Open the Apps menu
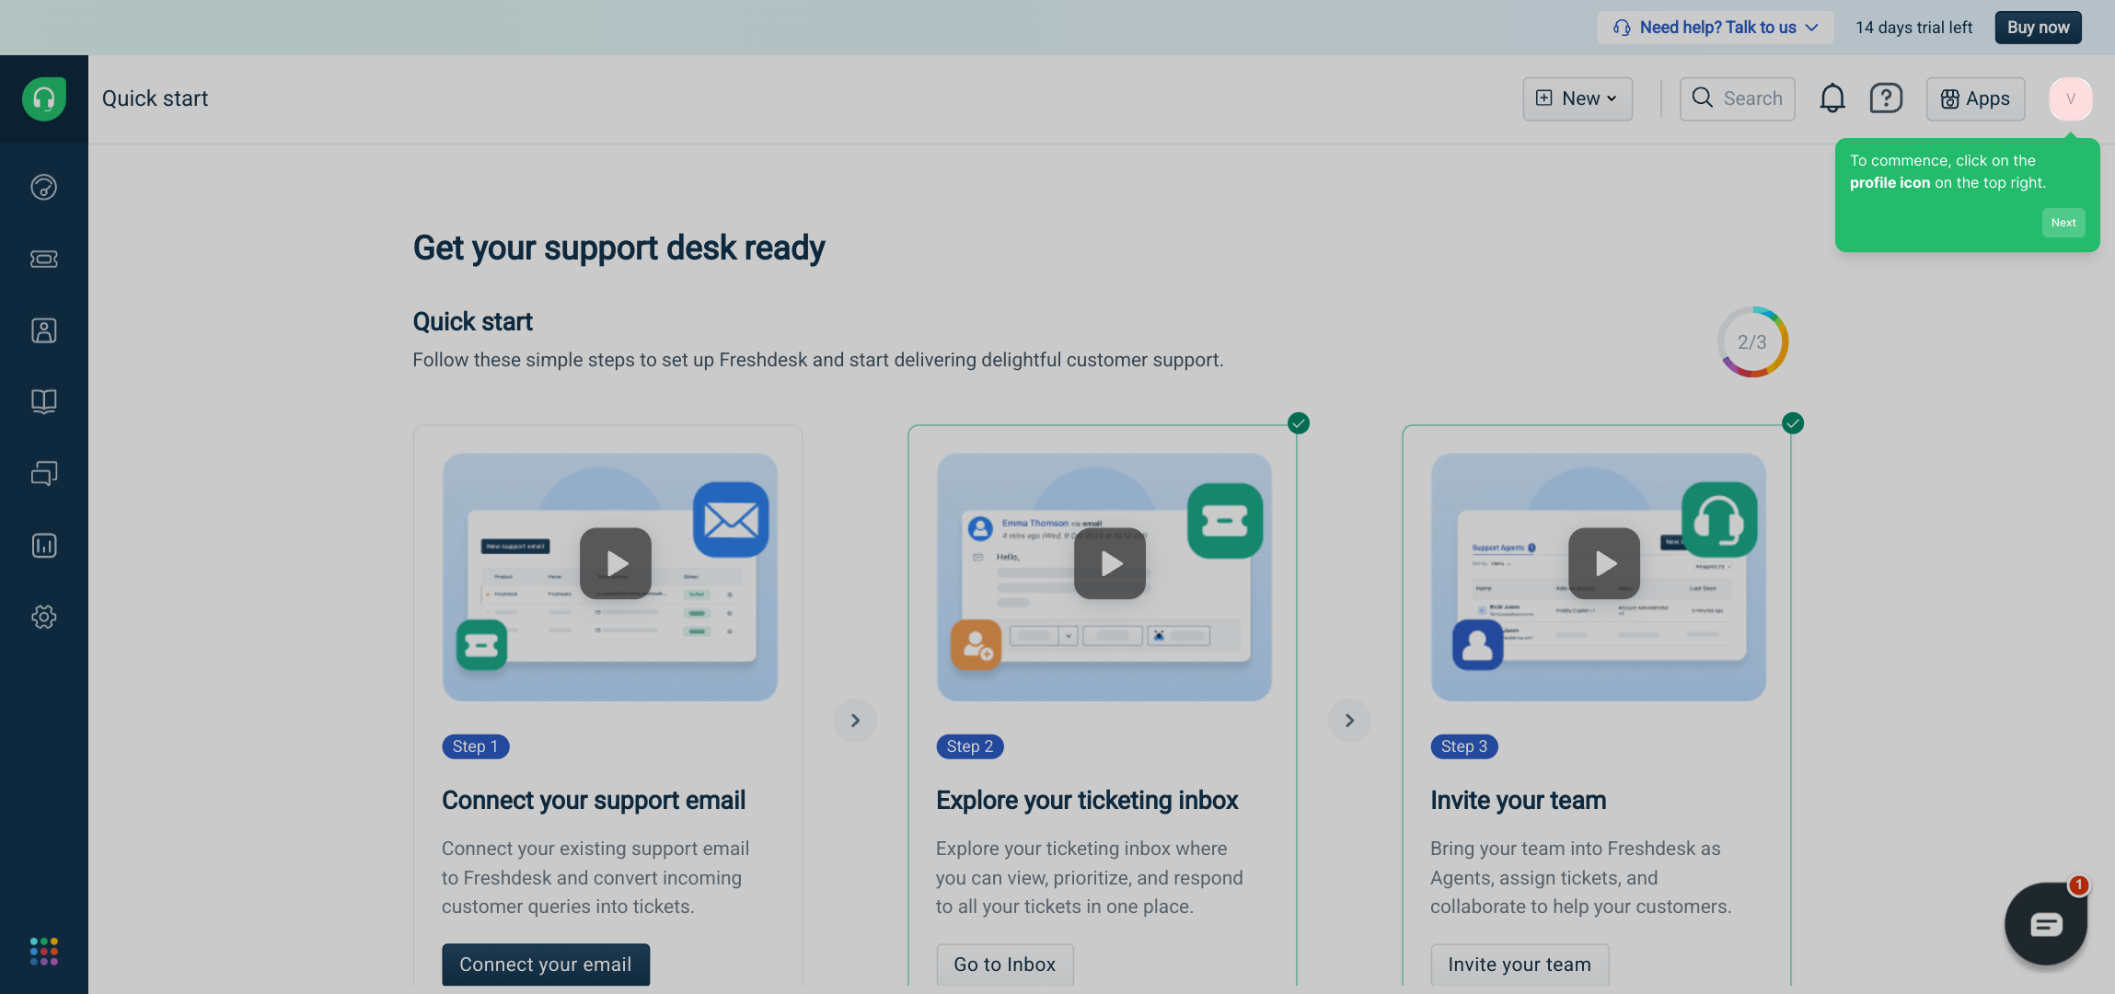 pyautogui.click(x=1975, y=98)
